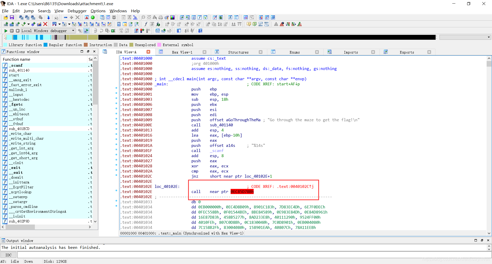Close the Output window panel

tap(488, 240)
